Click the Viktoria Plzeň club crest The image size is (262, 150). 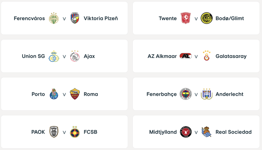click(75, 18)
